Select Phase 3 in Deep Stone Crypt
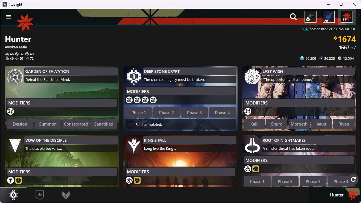The height and width of the screenshot is (203, 361). coord(194,113)
